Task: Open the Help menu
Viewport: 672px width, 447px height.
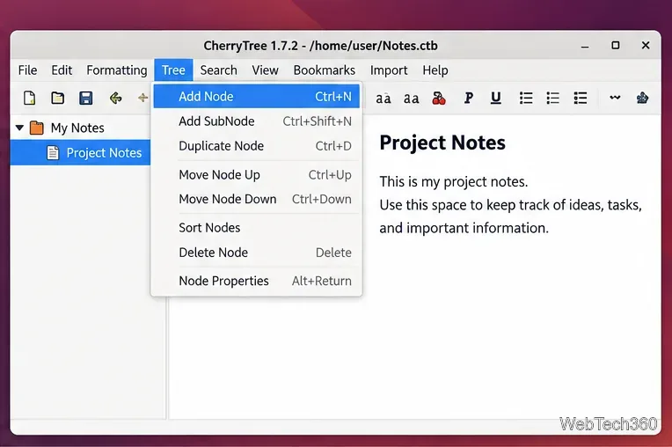Action: 435,70
